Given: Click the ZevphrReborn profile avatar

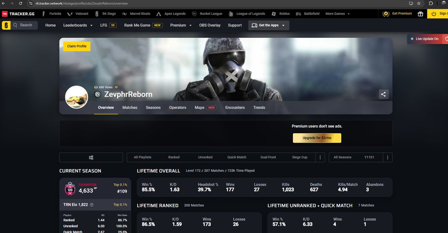Looking at the screenshot, I should [x=77, y=97].
